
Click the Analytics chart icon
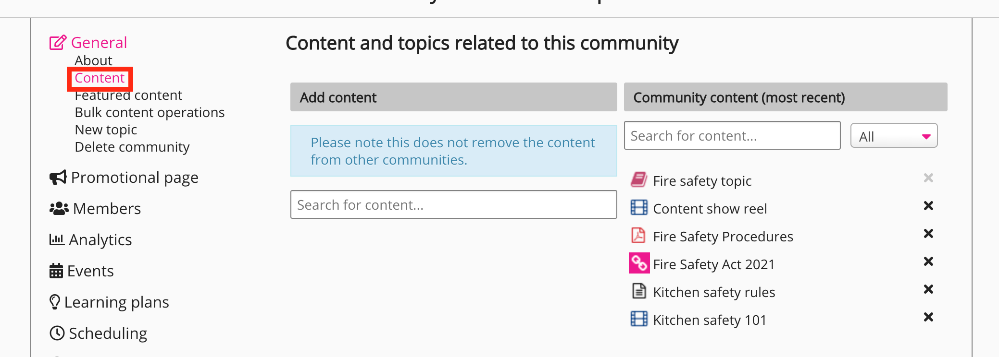coord(57,239)
